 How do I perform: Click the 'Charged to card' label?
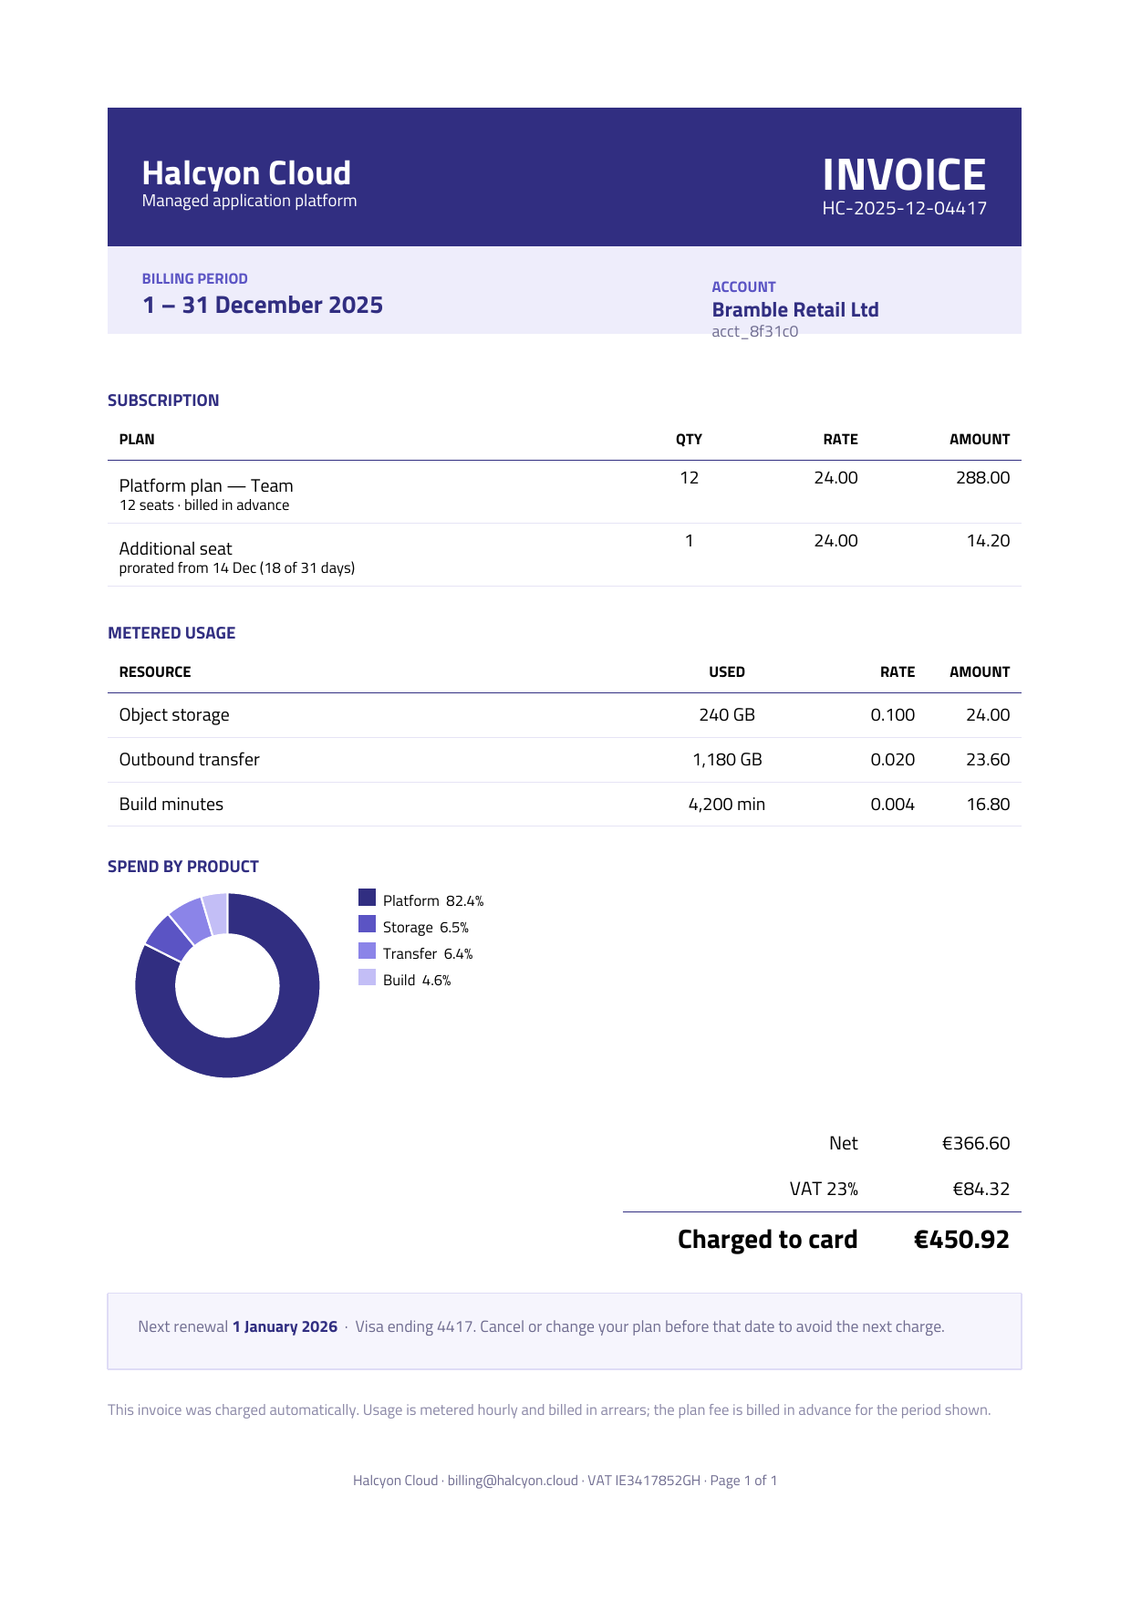767,1240
